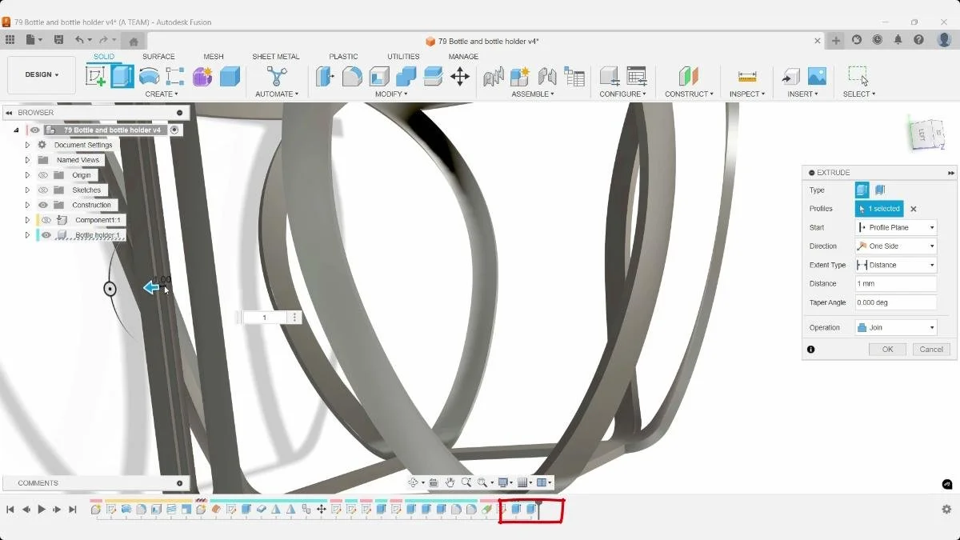Play the timeline
This screenshot has height=540, width=960.
point(42,510)
